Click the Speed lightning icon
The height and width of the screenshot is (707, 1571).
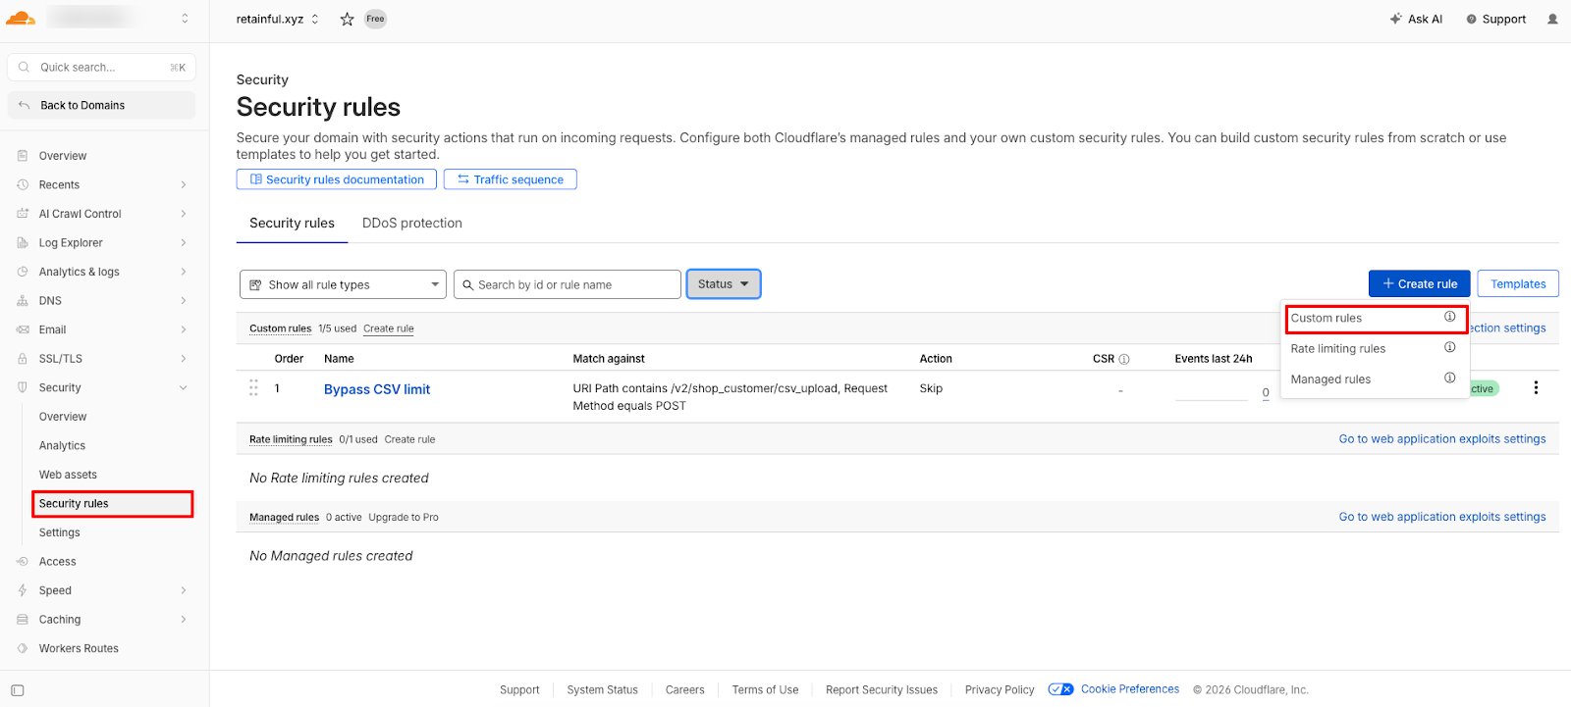tap(23, 590)
